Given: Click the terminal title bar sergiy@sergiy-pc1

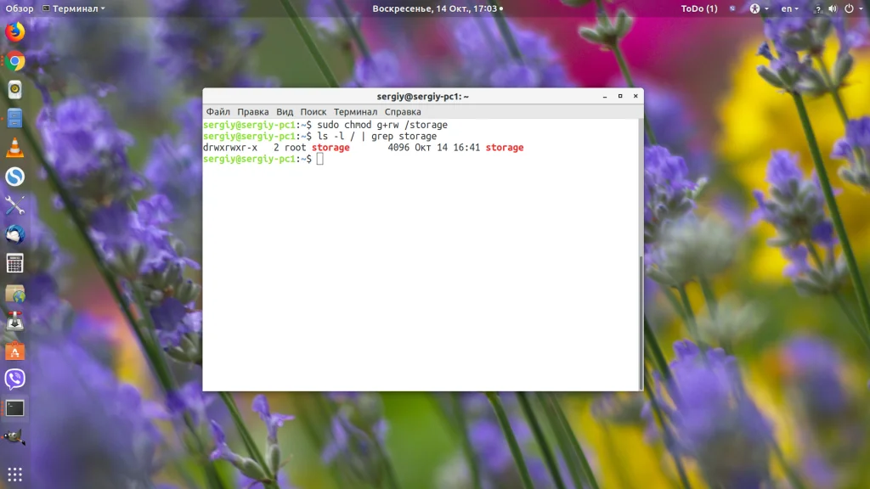Looking at the screenshot, I should coord(423,97).
